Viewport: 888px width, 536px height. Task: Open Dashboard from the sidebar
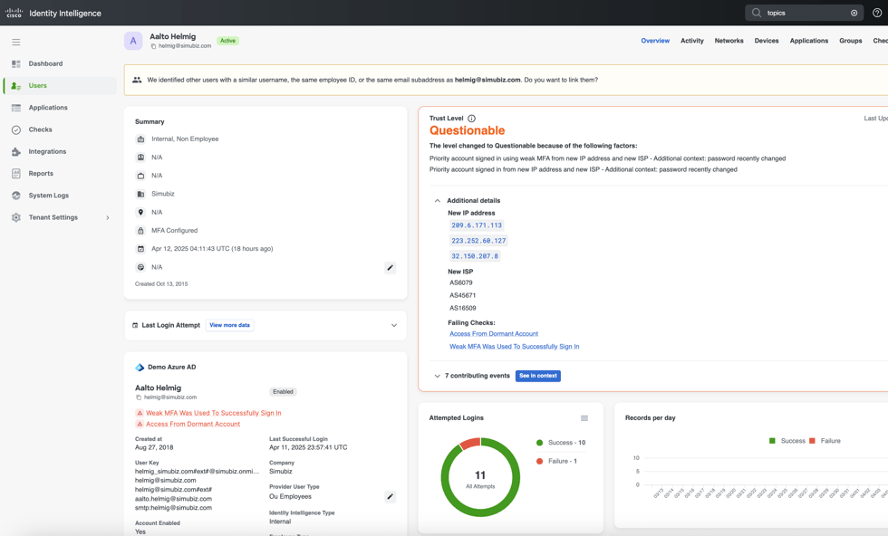(45, 63)
